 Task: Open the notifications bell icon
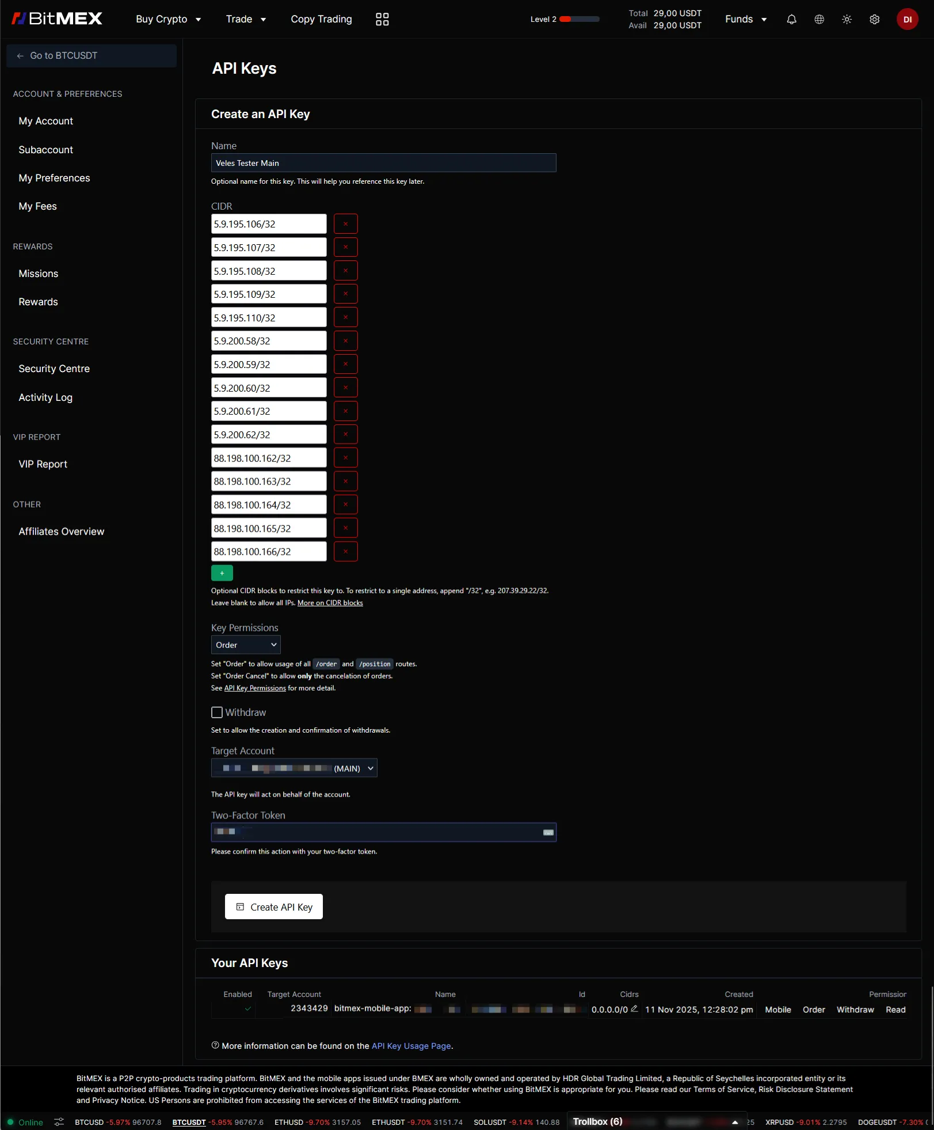791,19
